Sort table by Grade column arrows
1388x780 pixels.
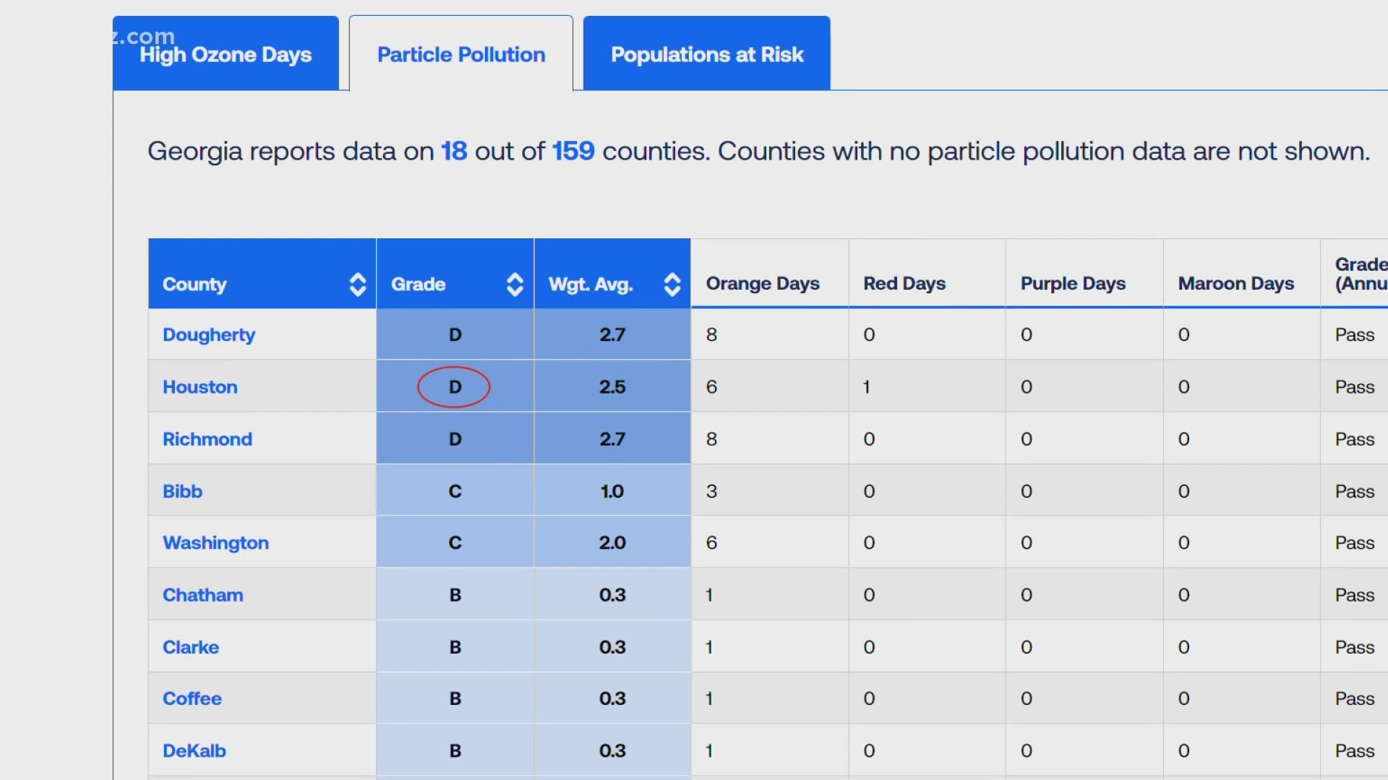pos(515,285)
